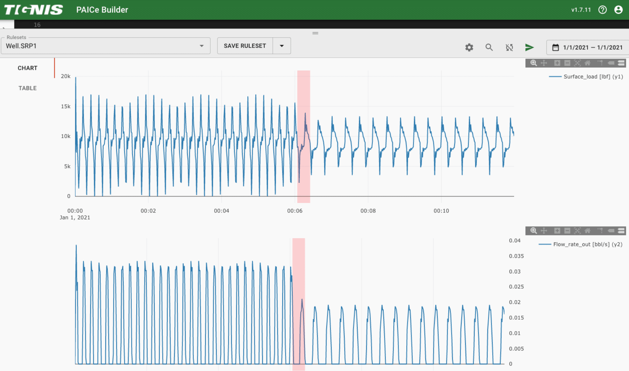Toggle compare data on hover, Flow_rate chart
The width and height of the screenshot is (629, 371).
coord(621,231)
